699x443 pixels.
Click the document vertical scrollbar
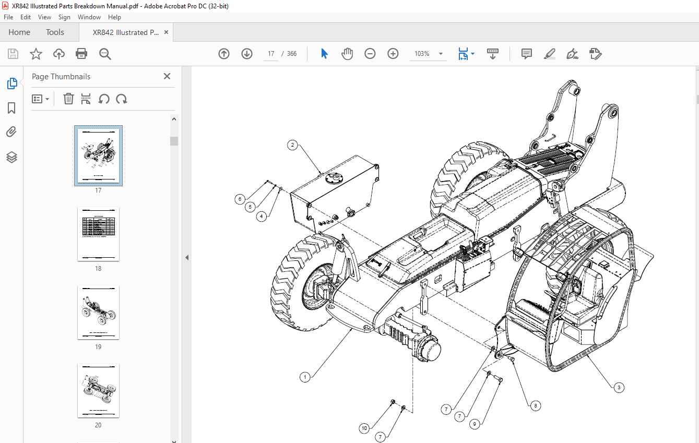click(696, 99)
